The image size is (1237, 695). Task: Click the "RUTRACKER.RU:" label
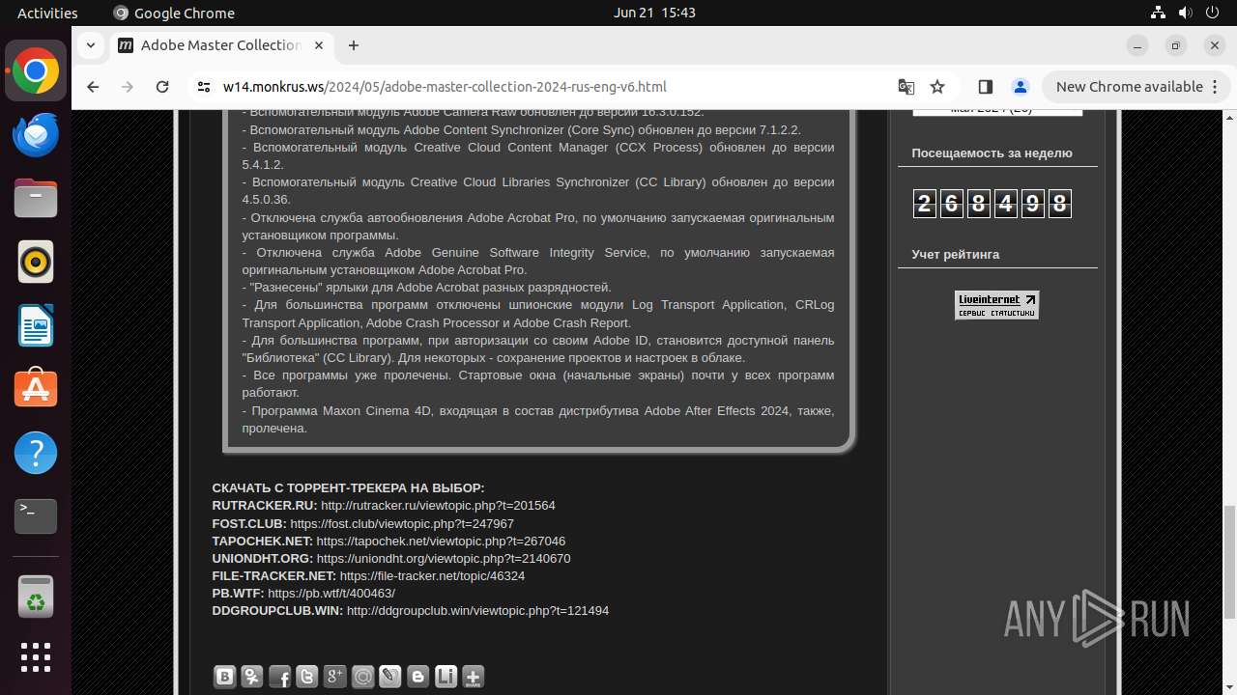[x=265, y=506]
